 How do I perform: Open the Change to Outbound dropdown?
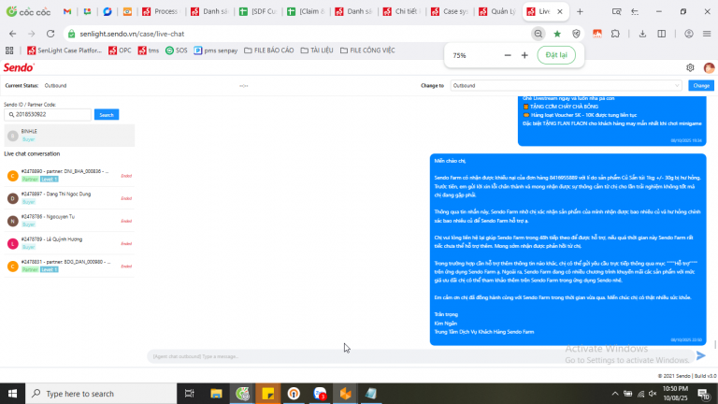(566, 86)
